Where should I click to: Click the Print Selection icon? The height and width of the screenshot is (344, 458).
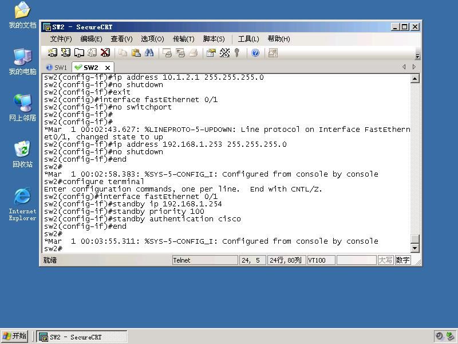(x=180, y=53)
